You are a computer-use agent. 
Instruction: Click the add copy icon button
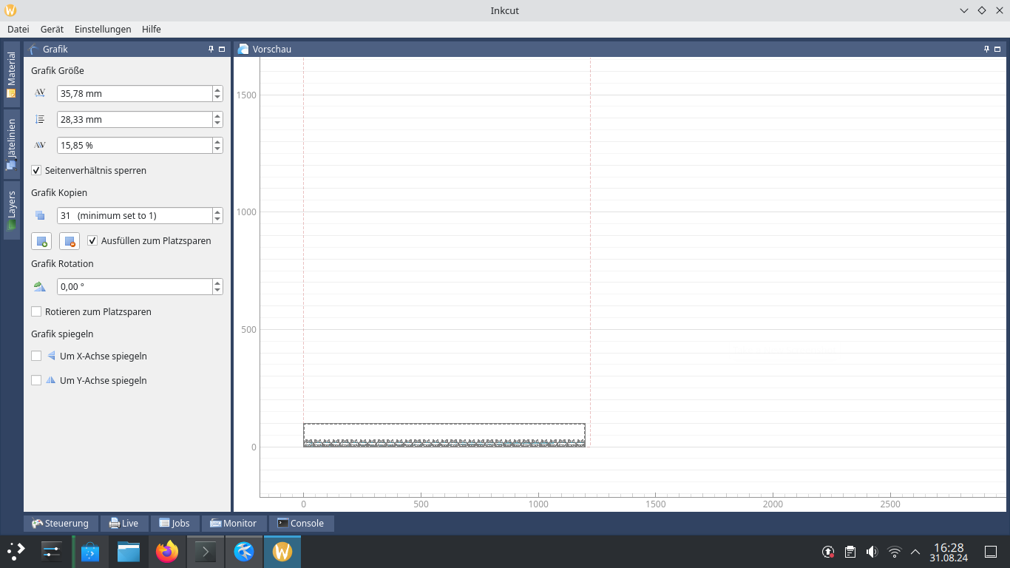(41, 241)
